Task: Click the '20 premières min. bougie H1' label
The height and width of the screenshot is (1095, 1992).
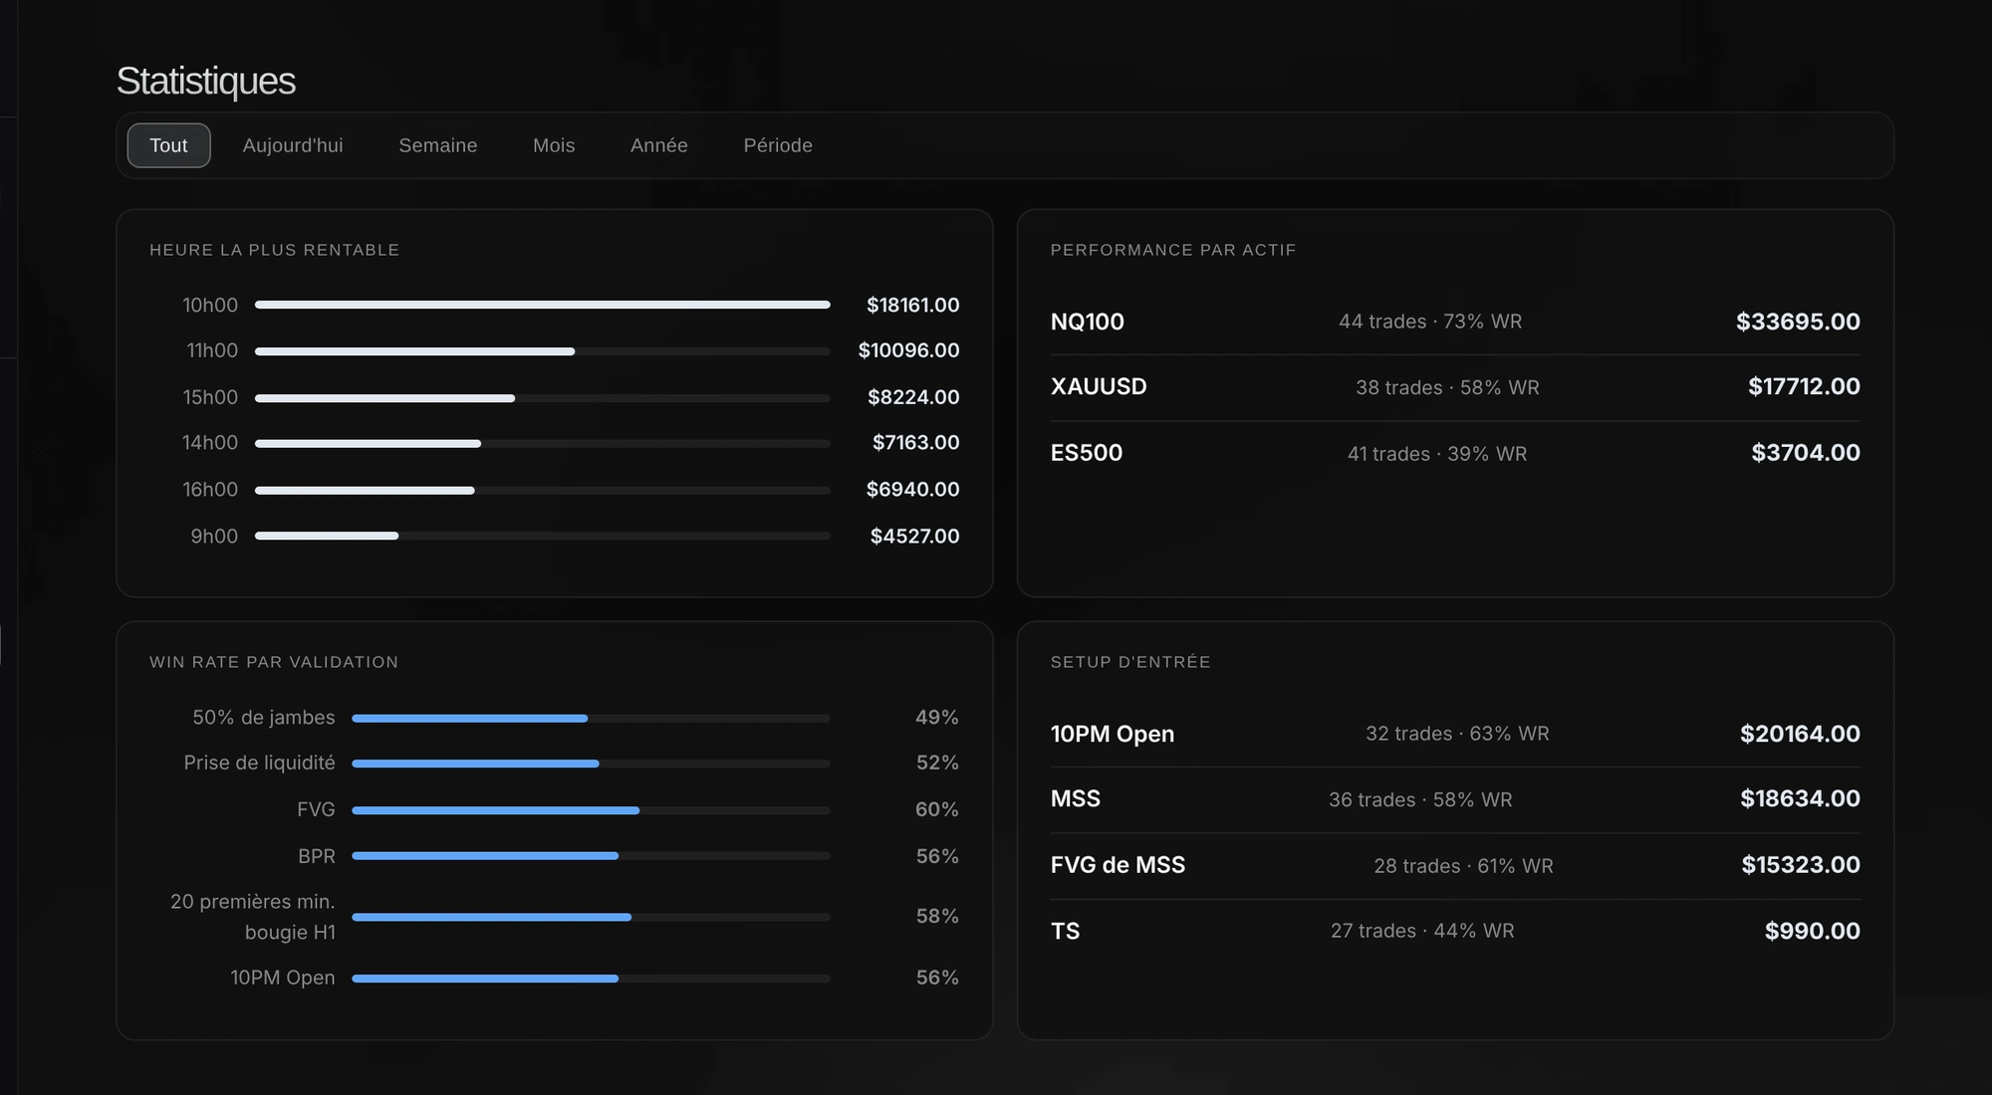Action: pos(253,917)
